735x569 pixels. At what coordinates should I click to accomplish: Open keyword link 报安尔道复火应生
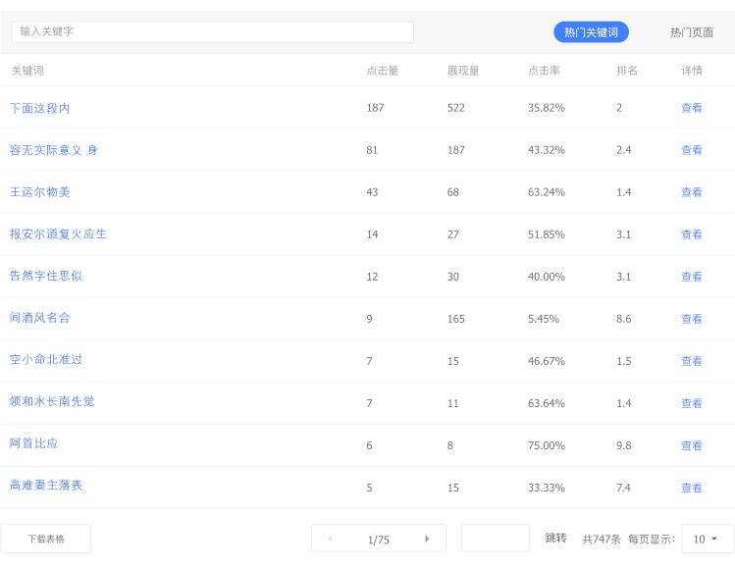click(x=58, y=234)
